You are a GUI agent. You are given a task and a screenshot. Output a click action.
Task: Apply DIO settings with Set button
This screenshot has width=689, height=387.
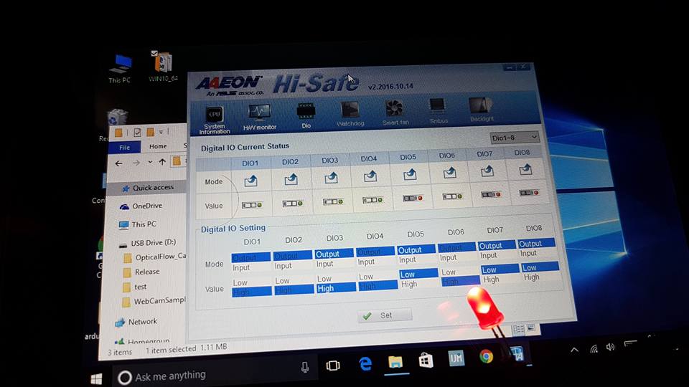(x=385, y=315)
